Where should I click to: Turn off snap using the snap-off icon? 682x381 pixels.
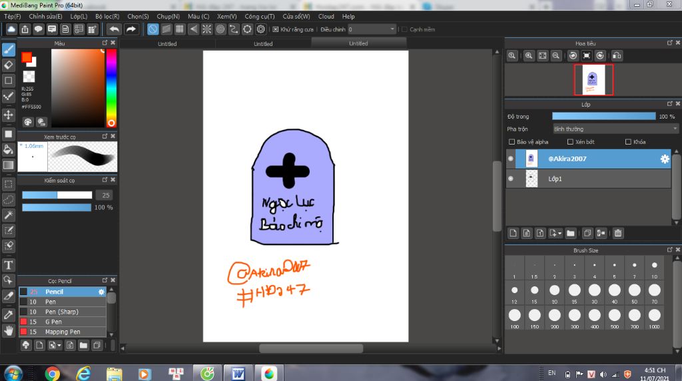(x=153, y=29)
